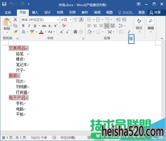This screenshot has height=141, width=166.
Task: Increase paragraph indent
Action: coord(124,20)
